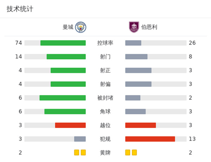Image resolution: width=211 pixels, height=162 pixels.
Task: Click Burnley's first yellow card icon
Action: [x=128, y=153]
